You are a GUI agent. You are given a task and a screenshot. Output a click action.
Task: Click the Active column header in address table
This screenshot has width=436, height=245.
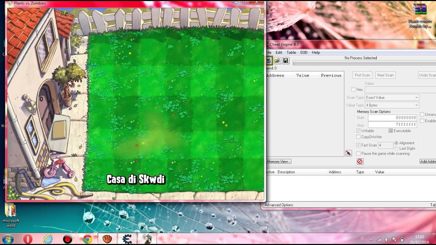(270, 172)
